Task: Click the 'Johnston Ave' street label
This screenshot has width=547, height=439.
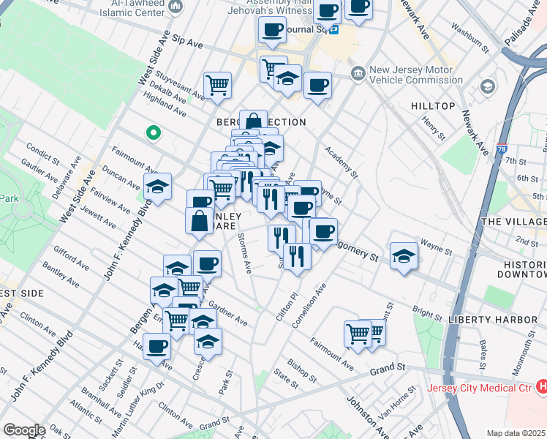Action: pos(367,417)
